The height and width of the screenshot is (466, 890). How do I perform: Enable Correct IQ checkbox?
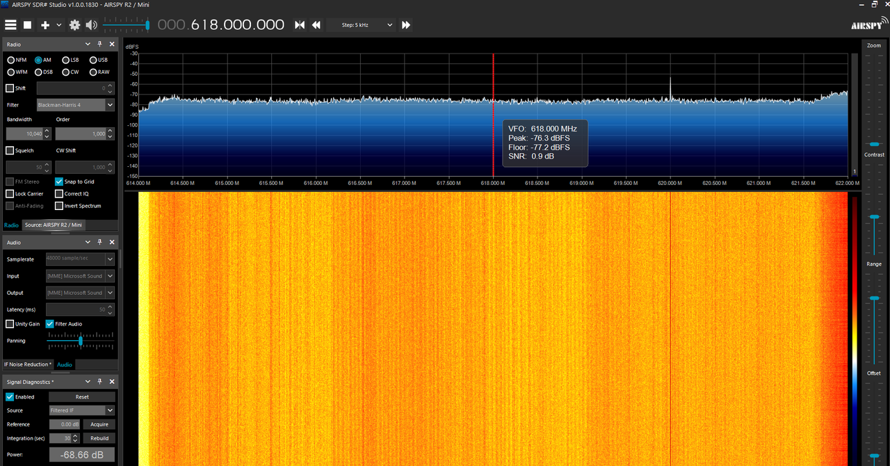point(59,194)
